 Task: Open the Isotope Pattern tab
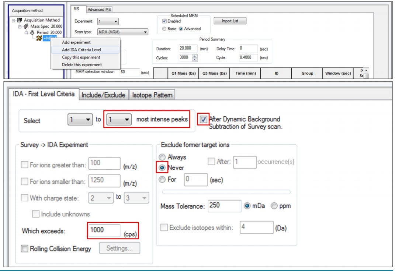(x=153, y=95)
